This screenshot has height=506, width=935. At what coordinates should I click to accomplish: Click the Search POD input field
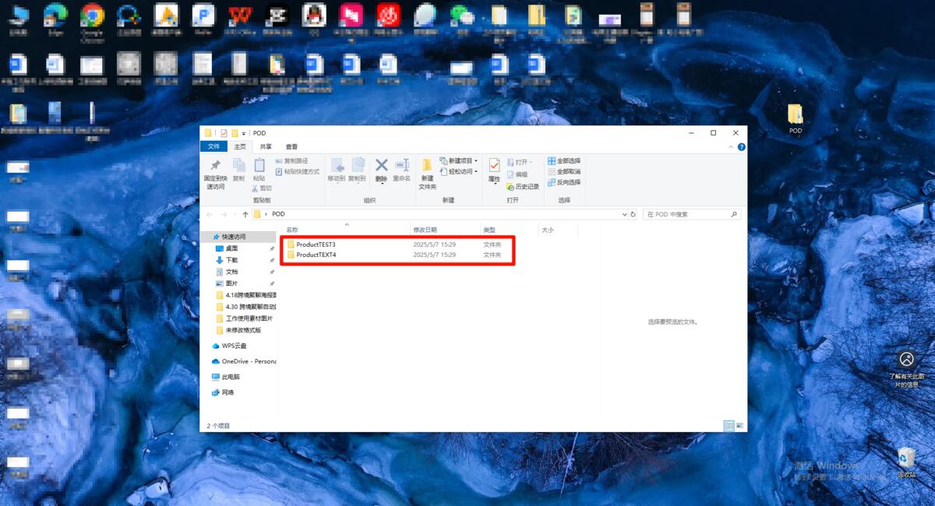(692, 214)
